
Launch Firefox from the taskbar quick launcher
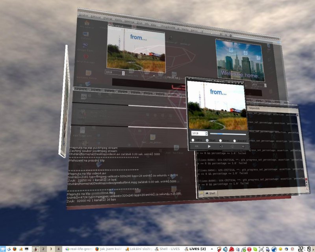pos(15,249)
